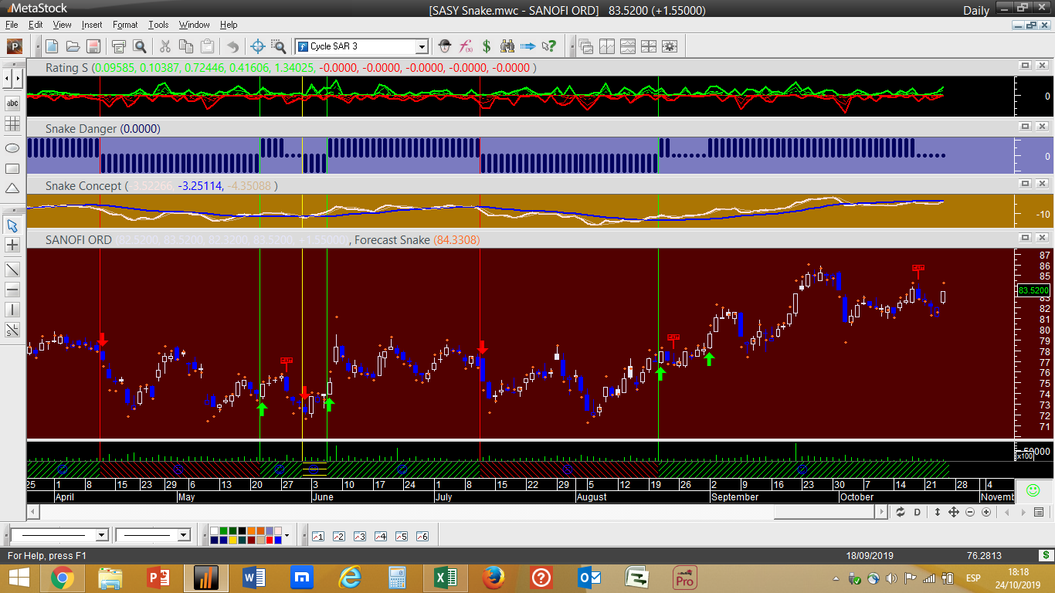Click the chart layout 3 button
The image size is (1055, 593).
coord(359,536)
